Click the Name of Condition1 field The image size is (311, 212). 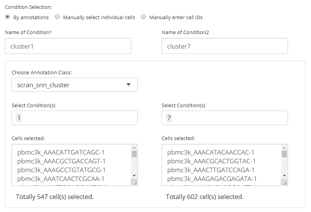pos(68,46)
